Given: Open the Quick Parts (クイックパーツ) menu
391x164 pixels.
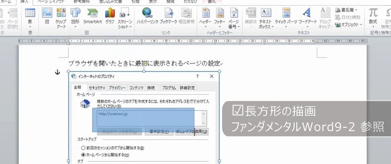Looking at the screenshot, I should click(286, 18).
